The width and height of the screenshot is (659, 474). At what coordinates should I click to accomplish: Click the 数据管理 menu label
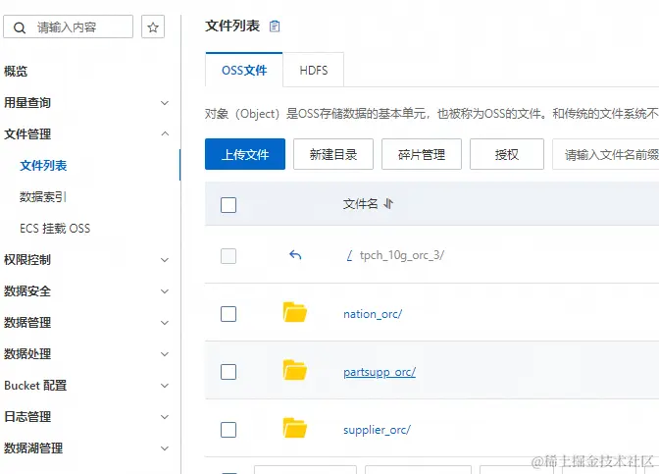(x=27, y=323)
